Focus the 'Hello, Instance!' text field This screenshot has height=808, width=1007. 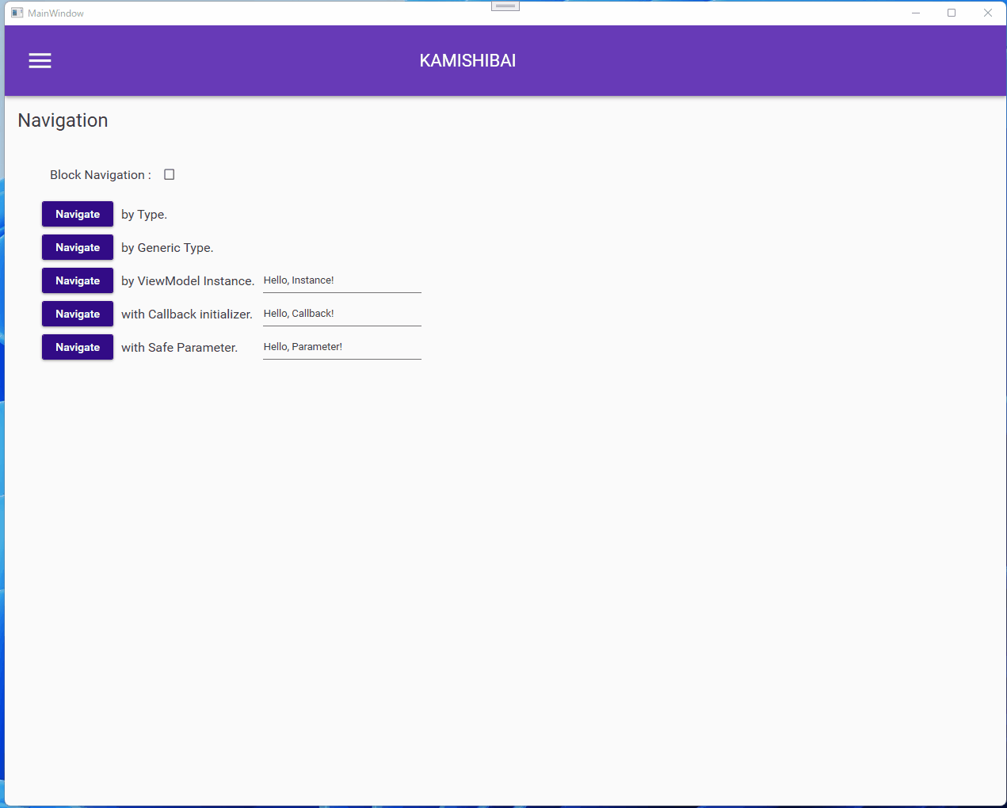tap(342, 280)
